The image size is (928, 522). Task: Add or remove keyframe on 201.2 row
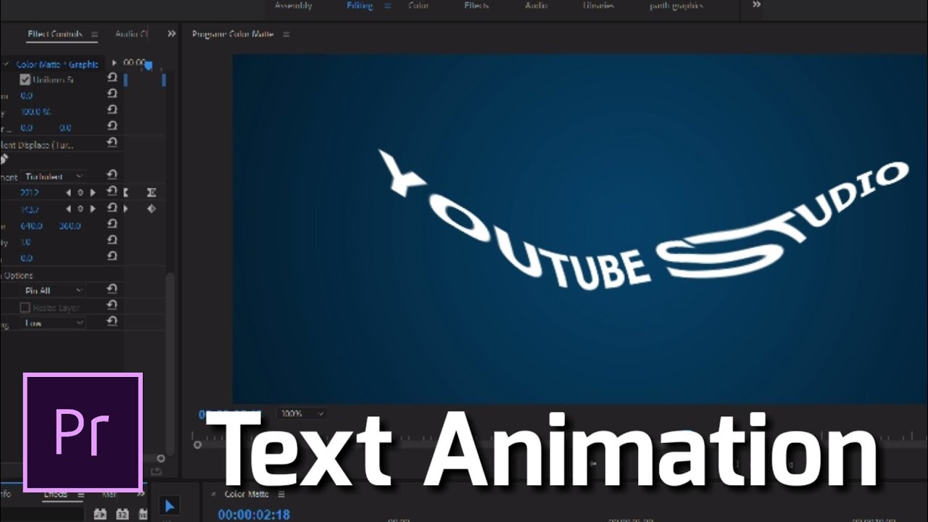click(80, 193)
